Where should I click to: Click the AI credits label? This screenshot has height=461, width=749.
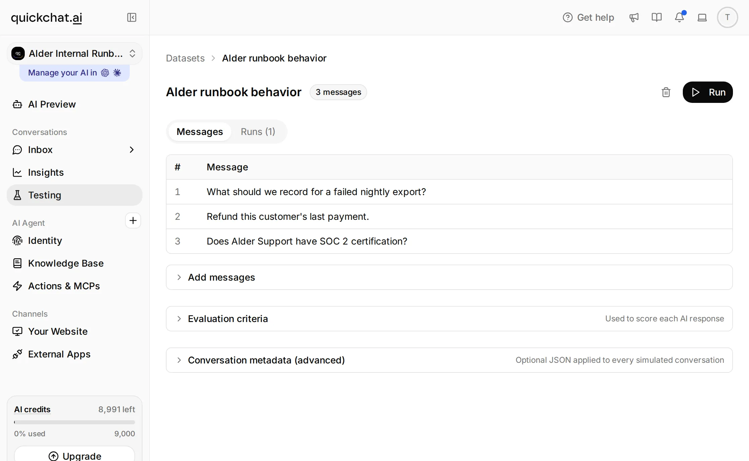click(x=32, y=410)
